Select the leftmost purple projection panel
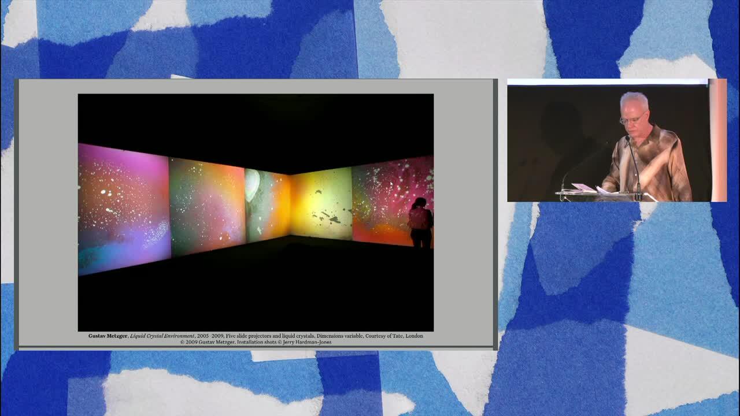 123,208
